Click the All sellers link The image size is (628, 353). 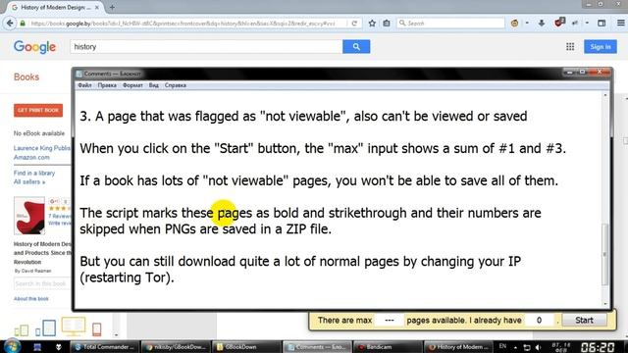[29, 181]
